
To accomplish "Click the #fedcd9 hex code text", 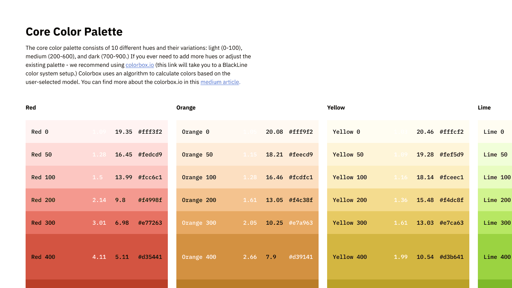I will pos(150,154).
